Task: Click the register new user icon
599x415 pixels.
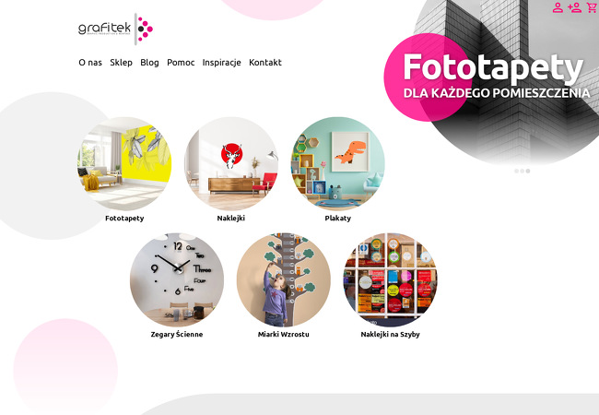Action: tap(574, 7)
